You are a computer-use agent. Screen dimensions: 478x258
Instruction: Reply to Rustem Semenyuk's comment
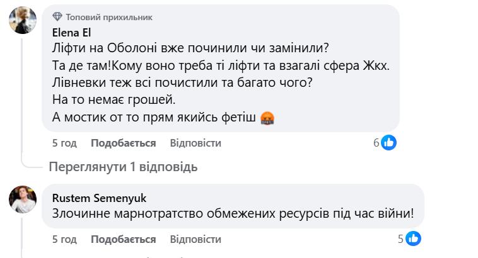click(x=195, y=240)
